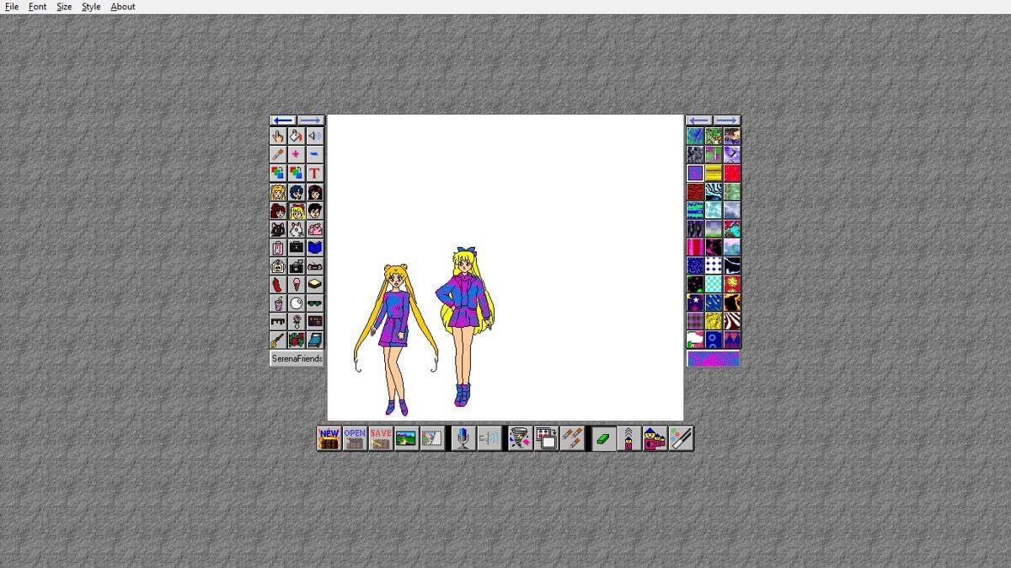The height and width of the screenshot is (568, 1011).
Task: Open the Style menu
Action: 91,7
